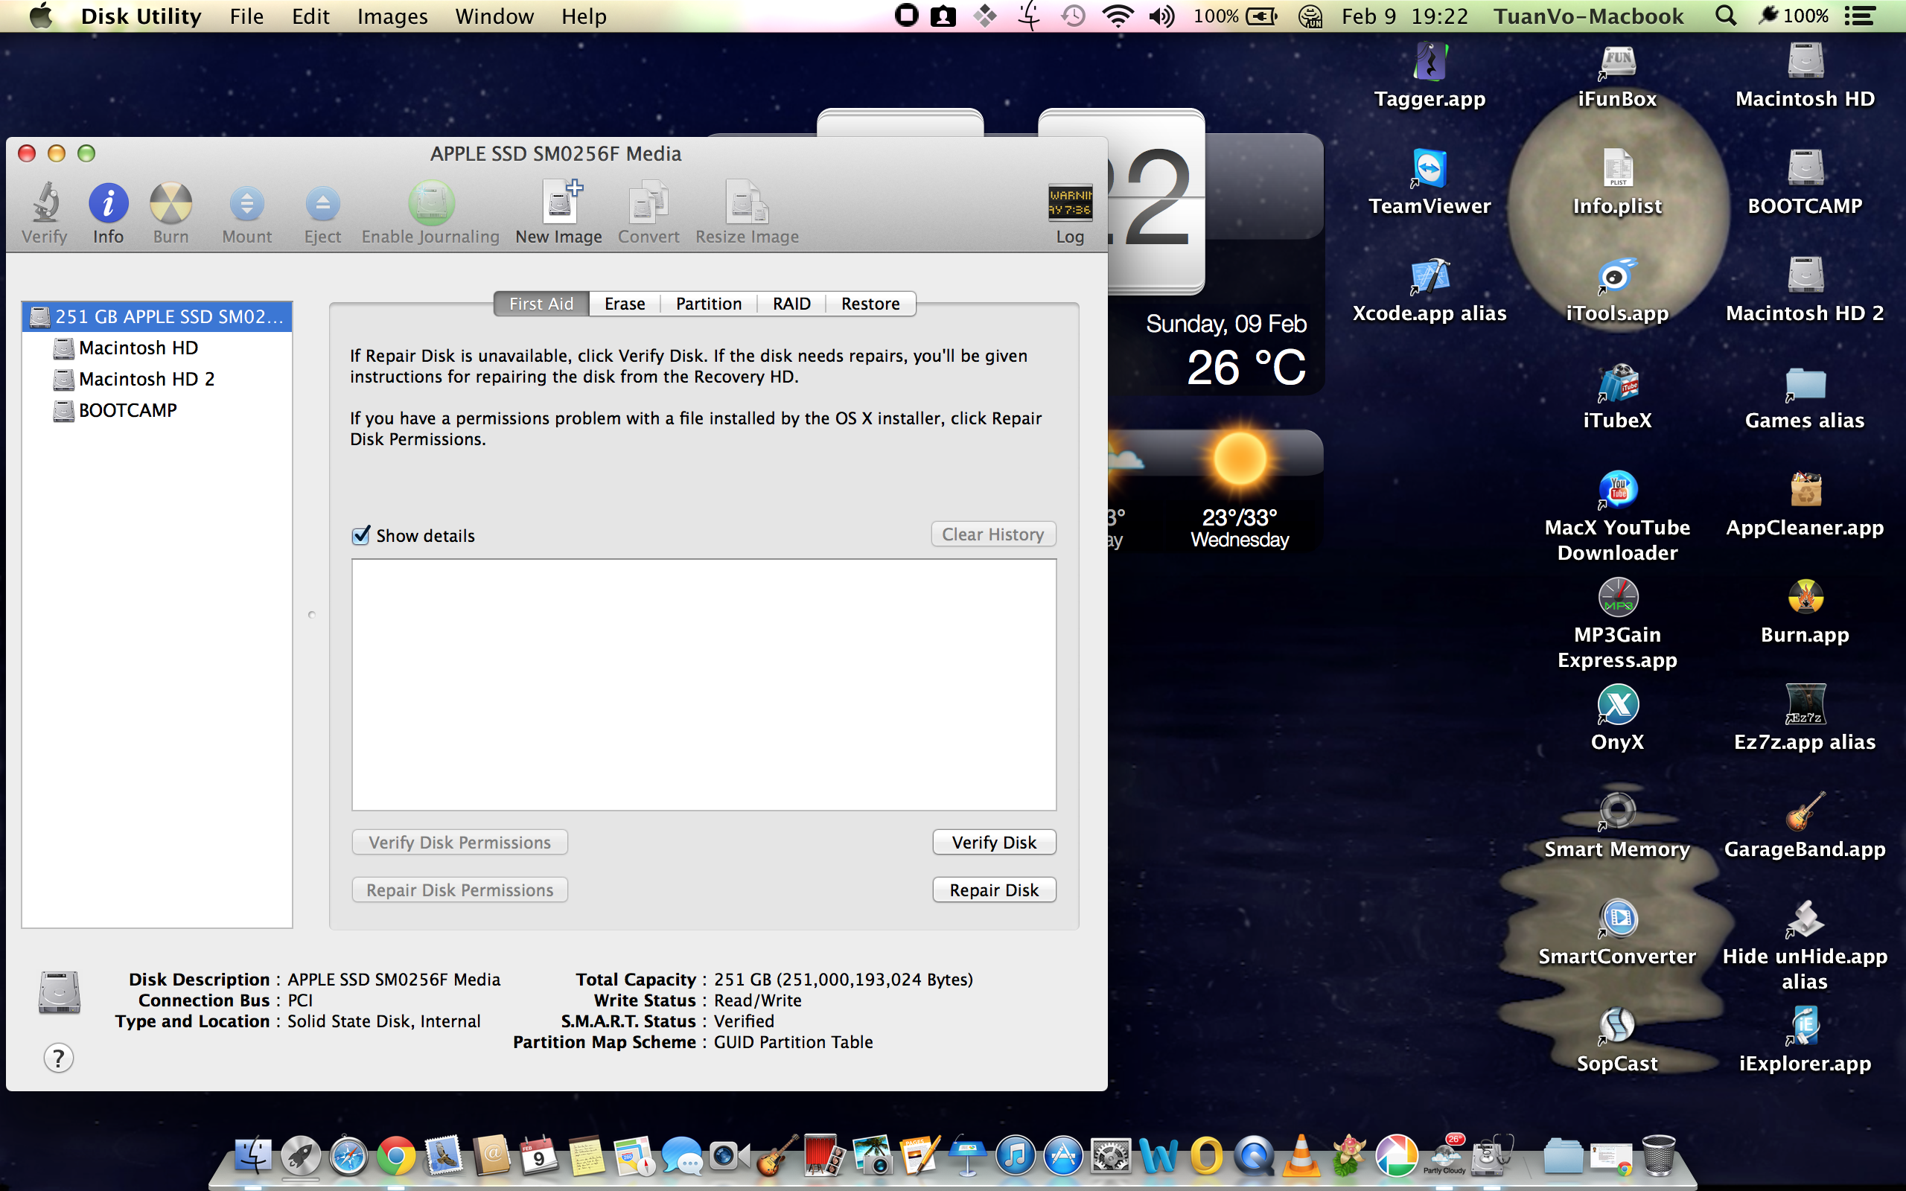Open Spotlight search in menu bar

[x=1725, y=16]
